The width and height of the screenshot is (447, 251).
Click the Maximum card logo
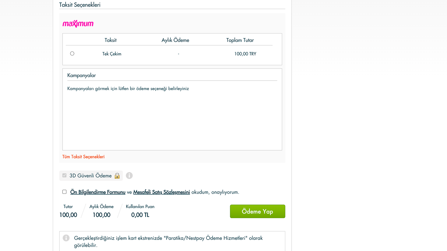pyautogui.click(x=78, y=24)
